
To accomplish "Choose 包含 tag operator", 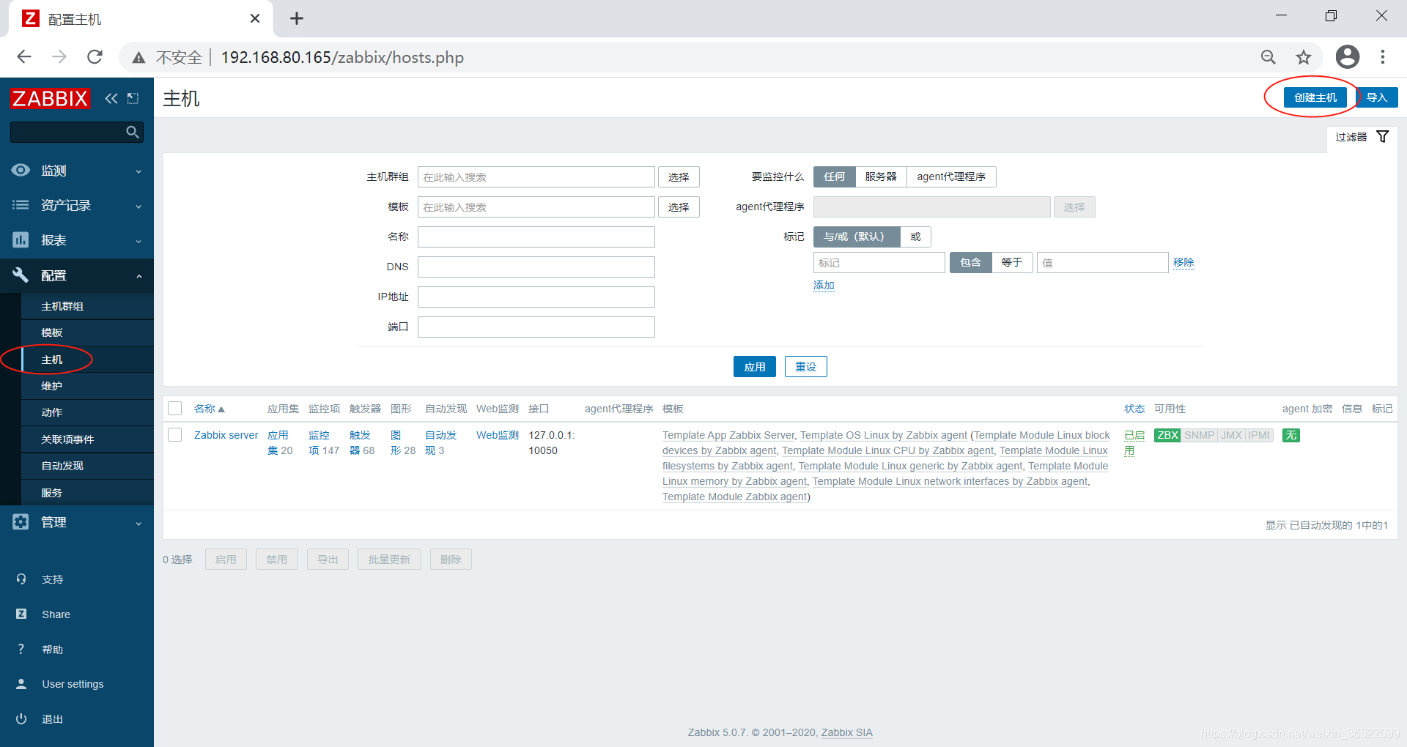I will click(970, 262).
